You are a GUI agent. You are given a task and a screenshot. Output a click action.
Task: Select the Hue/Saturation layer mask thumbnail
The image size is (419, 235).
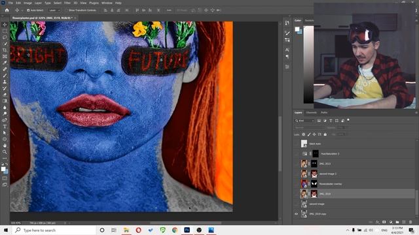coord(316,154)
